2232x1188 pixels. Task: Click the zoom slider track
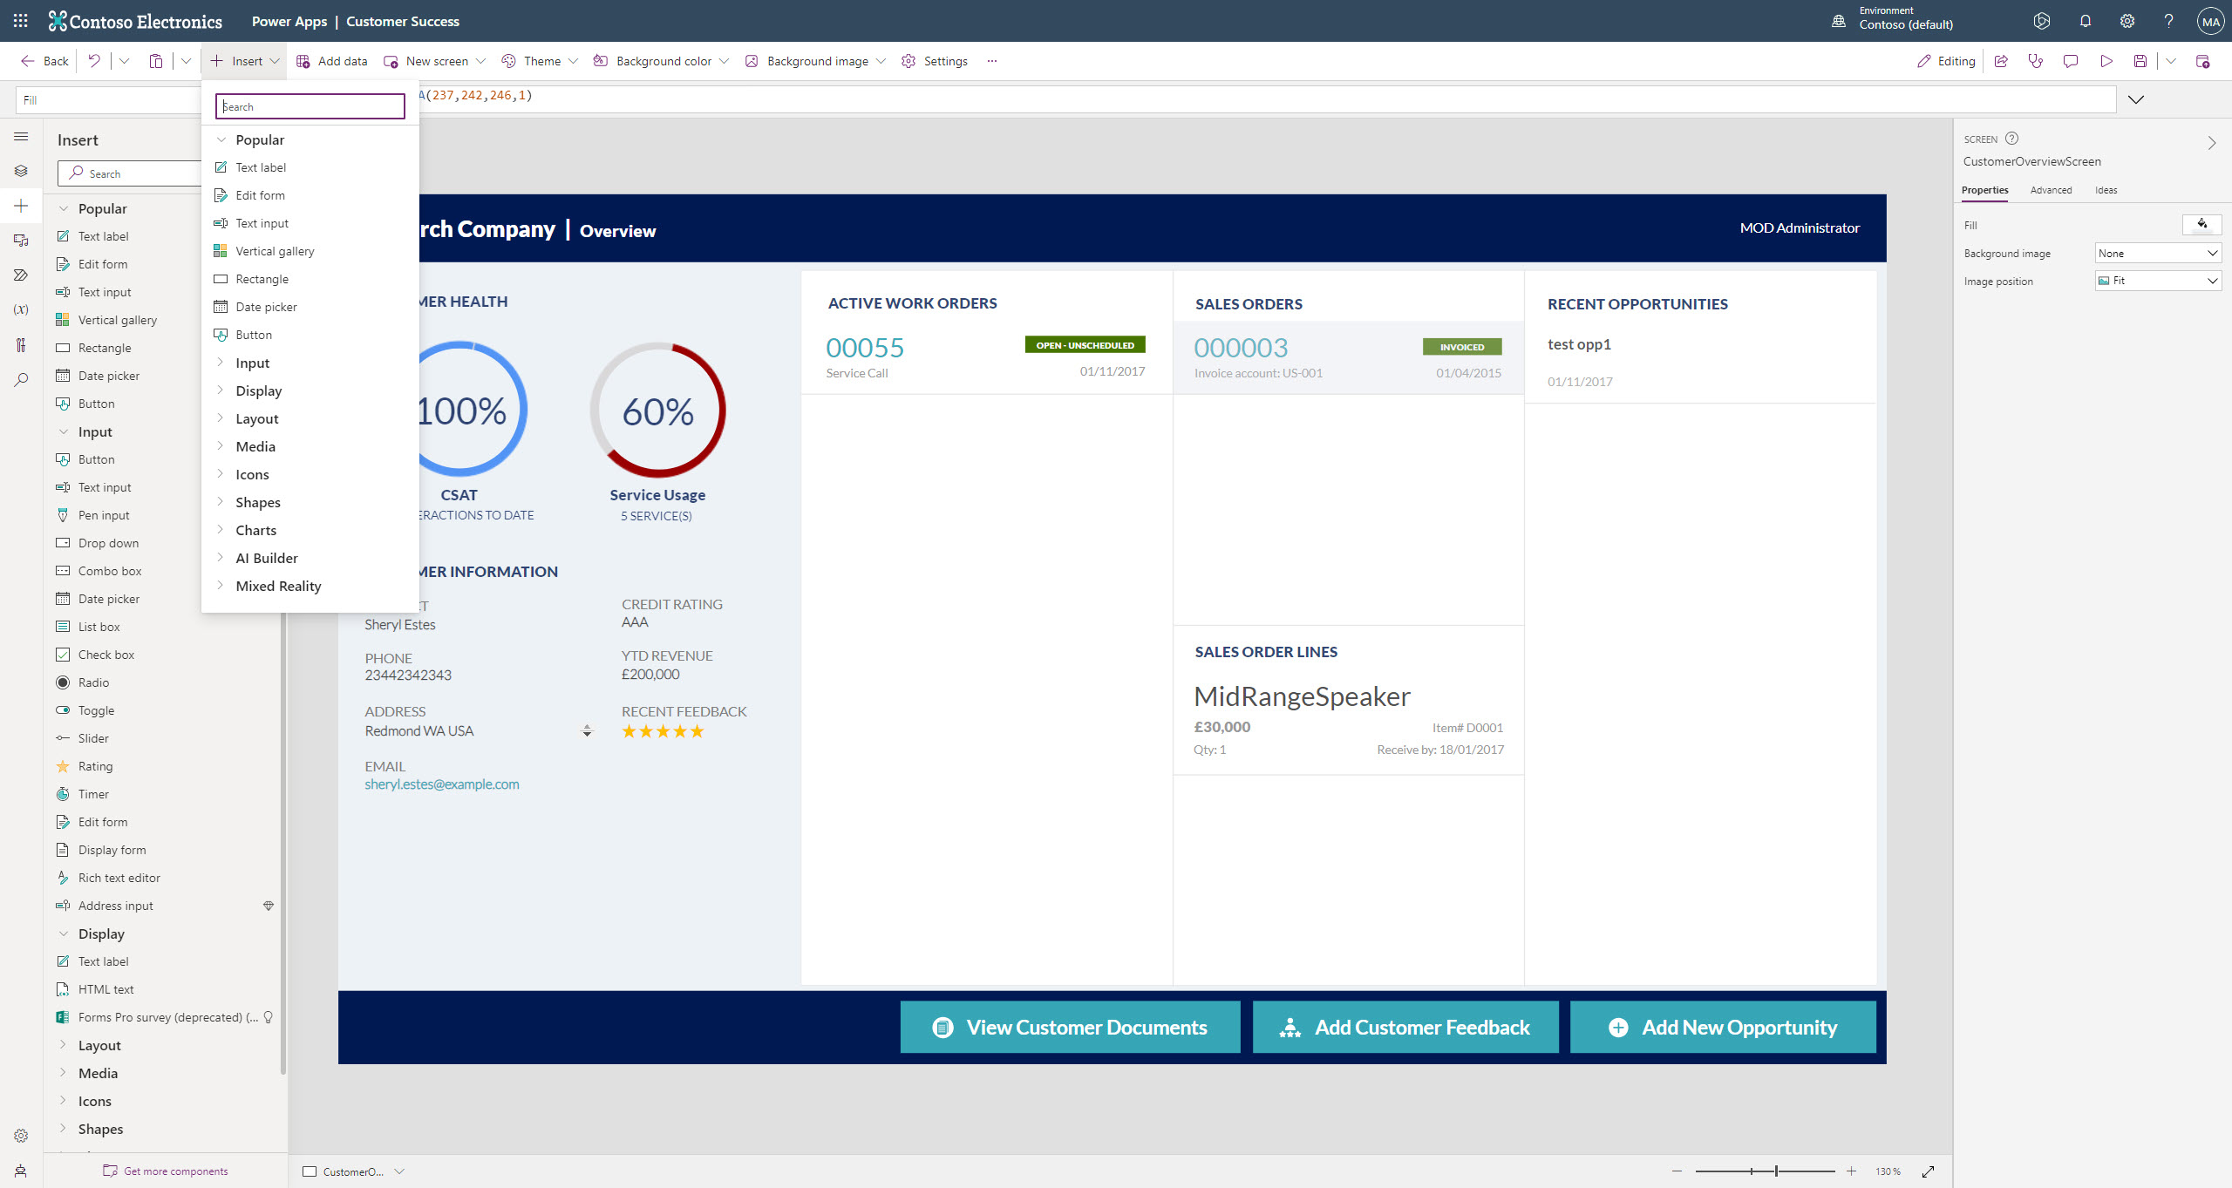[1765, 1171]
